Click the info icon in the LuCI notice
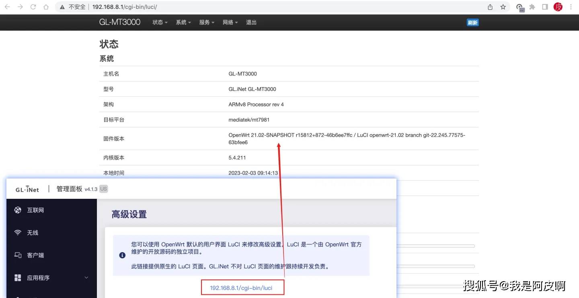Image resolution: width=579 pixels, height=298 pixels. click(x=123, y=255)
